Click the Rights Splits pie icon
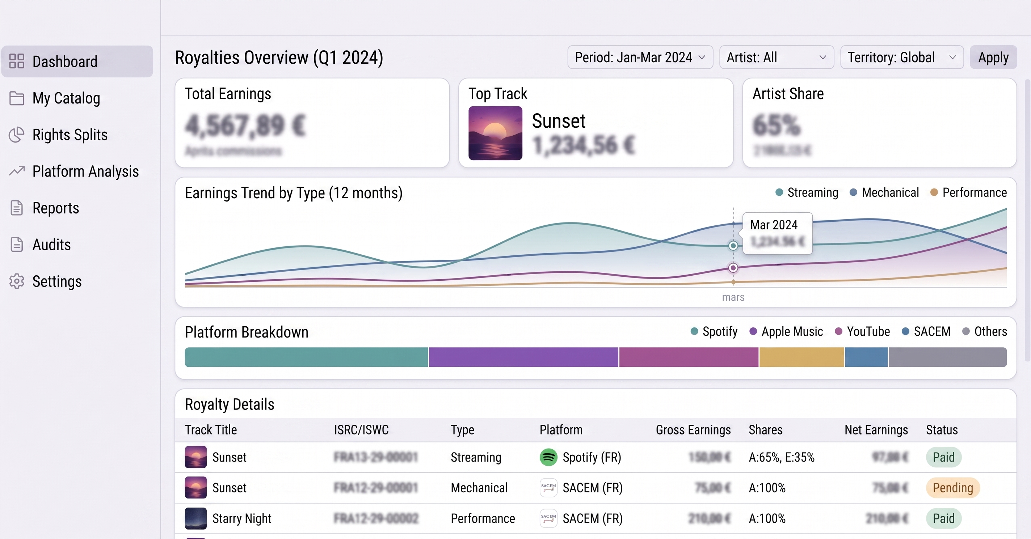Image resolution: width=1031 pixels, height=539 pixels. [x=17, y=135]
